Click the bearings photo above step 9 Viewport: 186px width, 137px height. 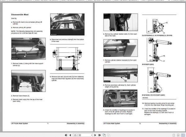click(120, 98)
